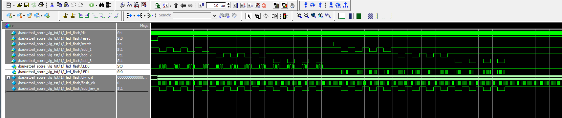Select the i_led_flash/add_1 signal

click(x=55, y=49)
